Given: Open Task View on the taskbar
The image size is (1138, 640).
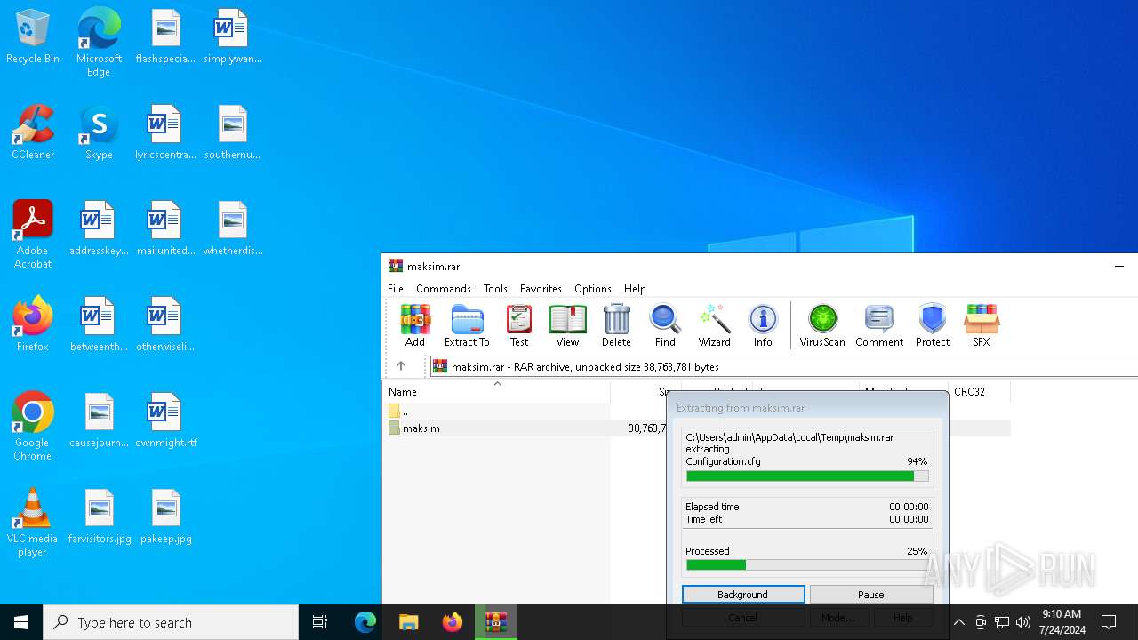Looking at the screenshot, I should click(x=320, y=622).
